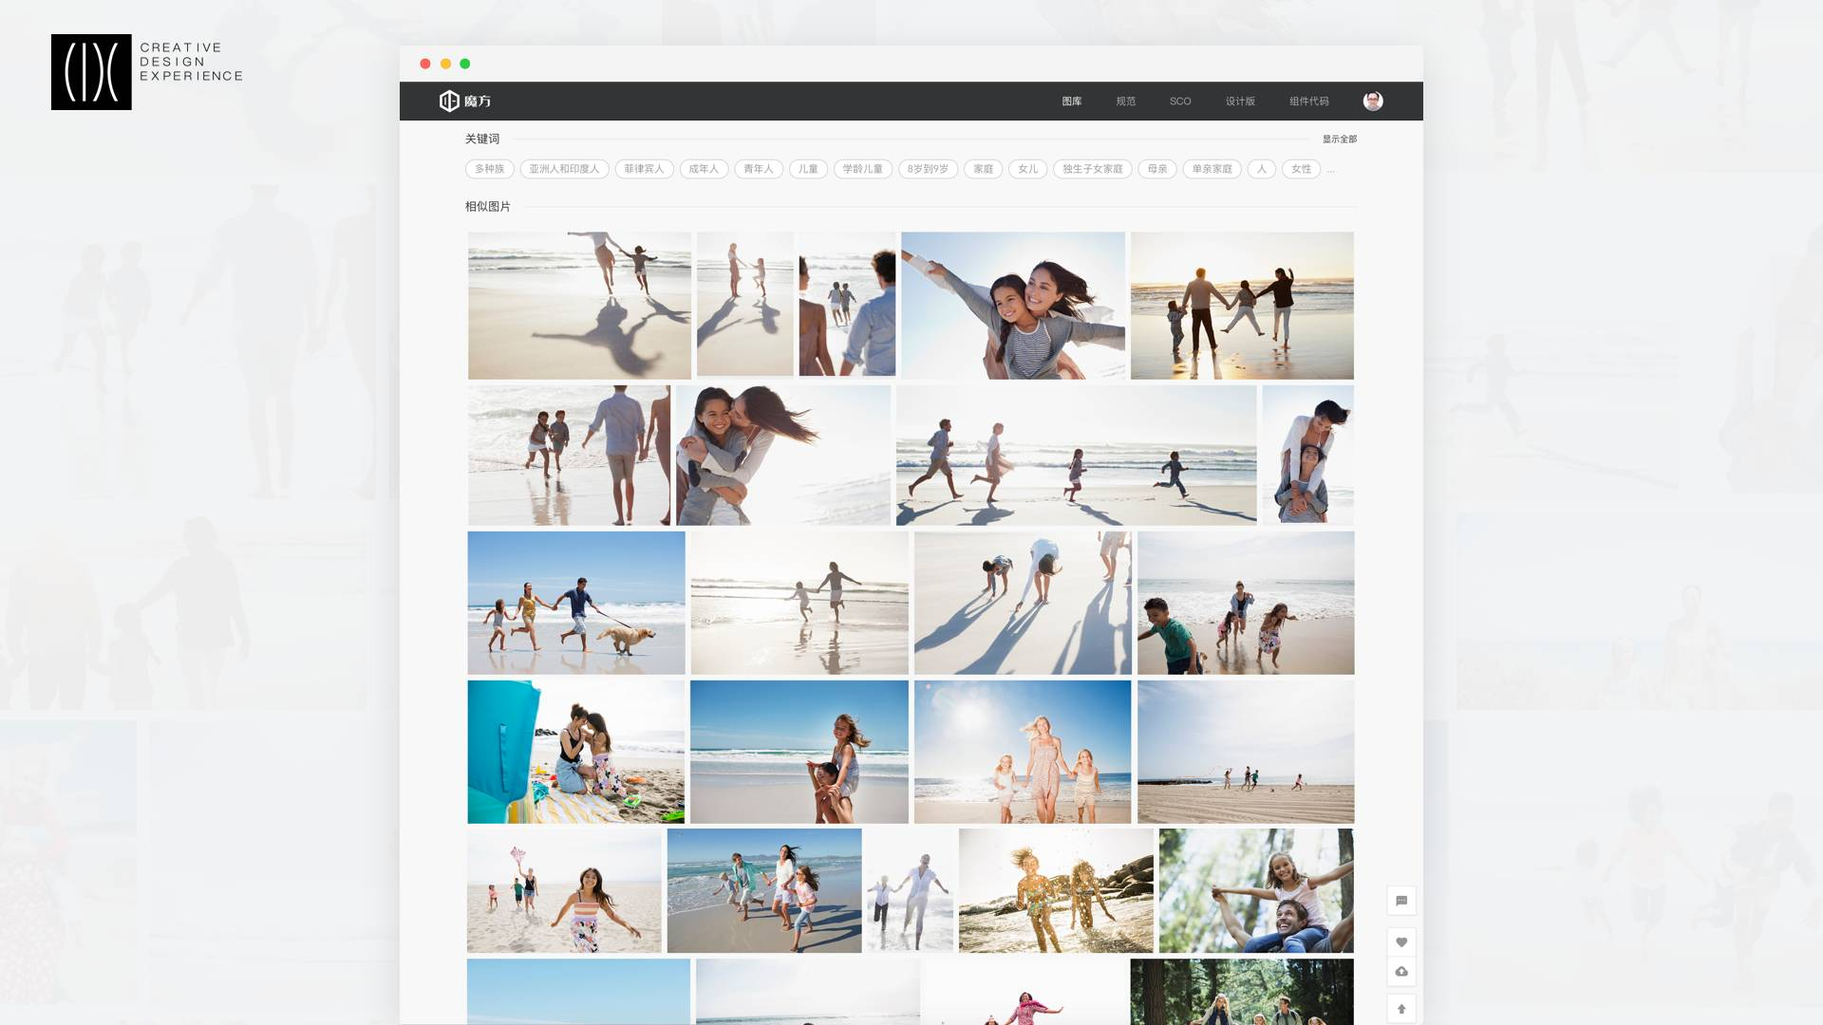Screen dimensions: 1823x1025
Task: Expand truncated keyword tags via ellipsis
Action: point(1331,170)
